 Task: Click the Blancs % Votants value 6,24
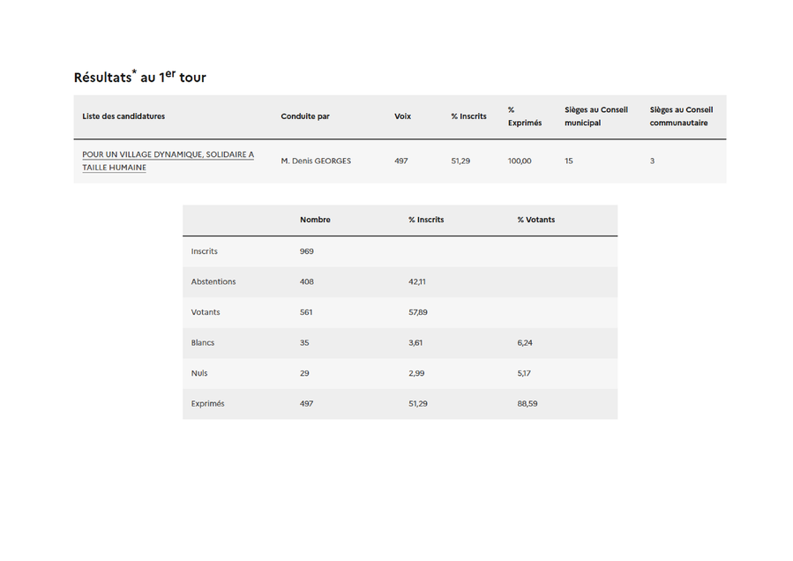click(525, 343)
